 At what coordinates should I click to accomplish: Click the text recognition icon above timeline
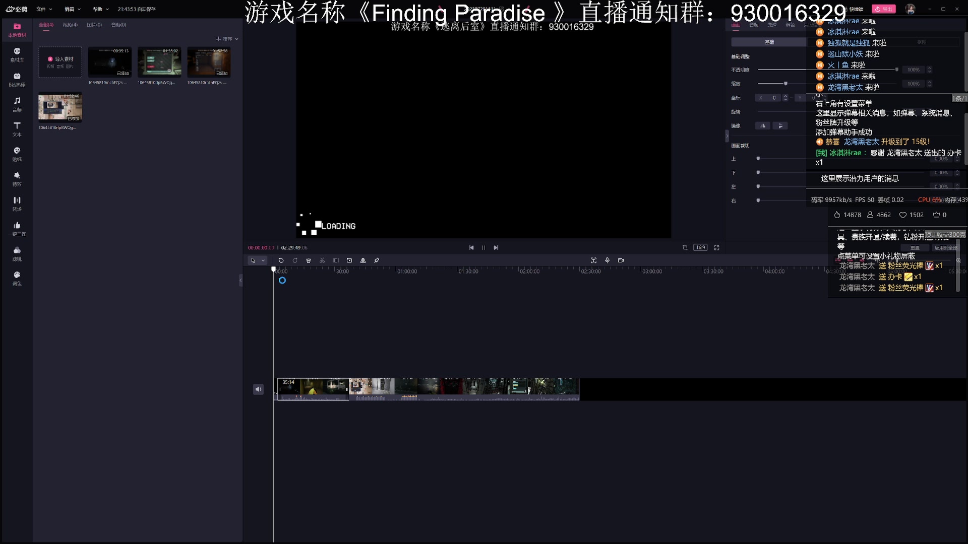point(593,260)
